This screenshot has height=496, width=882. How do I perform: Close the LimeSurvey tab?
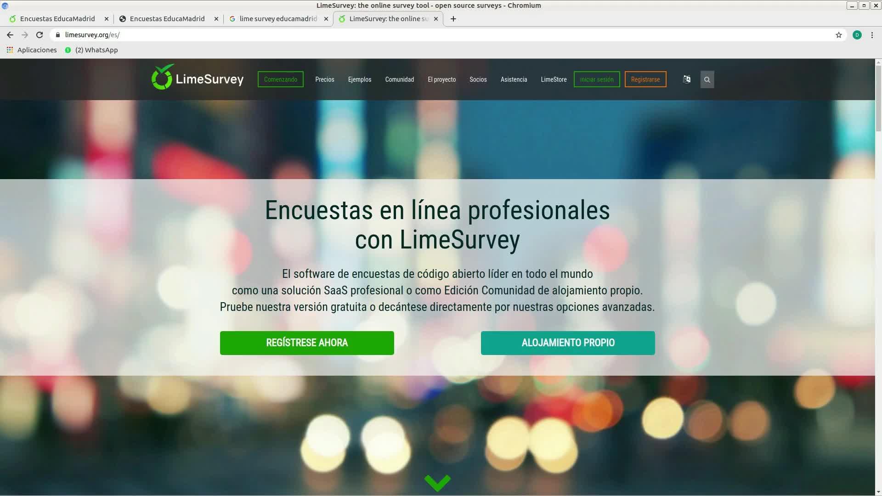(x=436, y=19)
